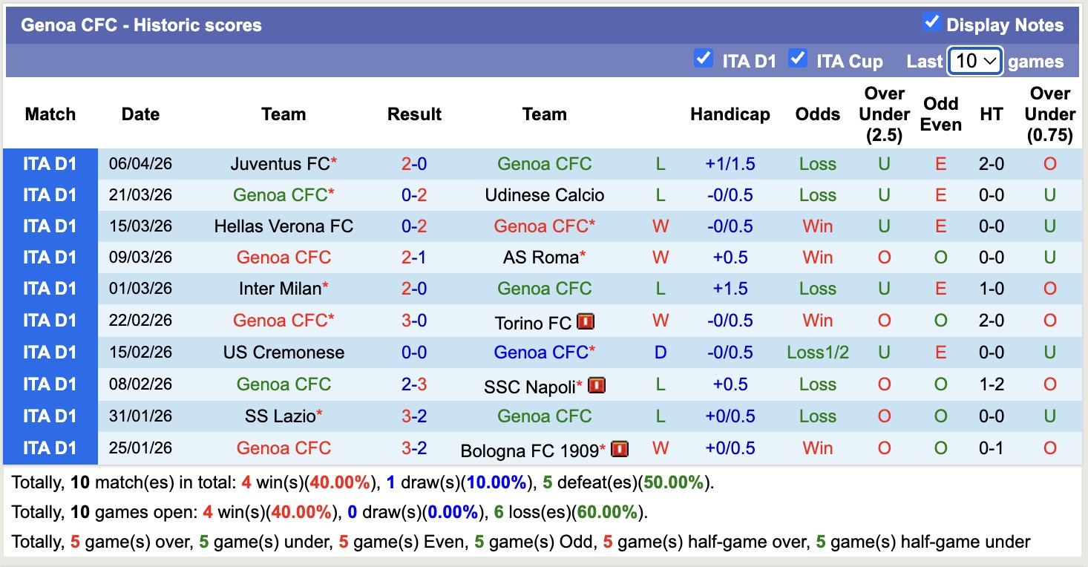Disable the ITA D1 league filter
1088x567 pixels.
tap(704, 59)
